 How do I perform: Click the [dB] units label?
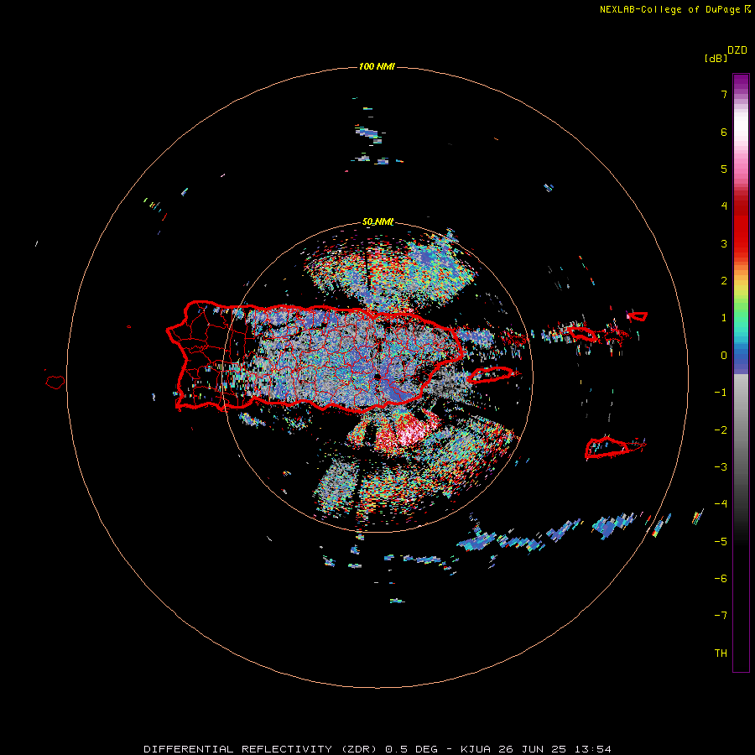click(x=716, y=59)
